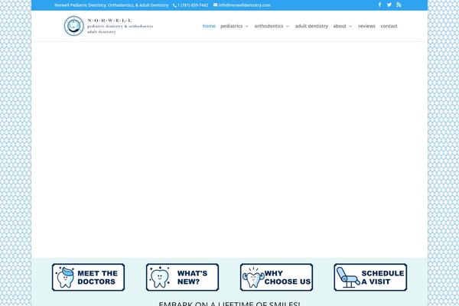Click the Meet the Doctors text
459x306 pixels.
pos(97,277)
